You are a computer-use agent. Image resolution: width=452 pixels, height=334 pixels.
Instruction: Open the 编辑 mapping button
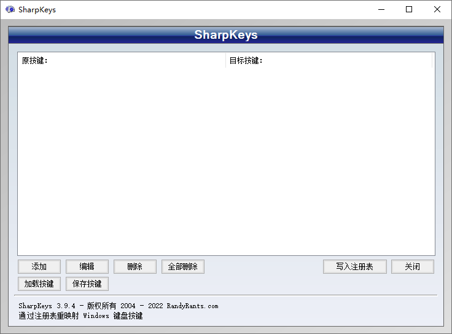(87, 266)
